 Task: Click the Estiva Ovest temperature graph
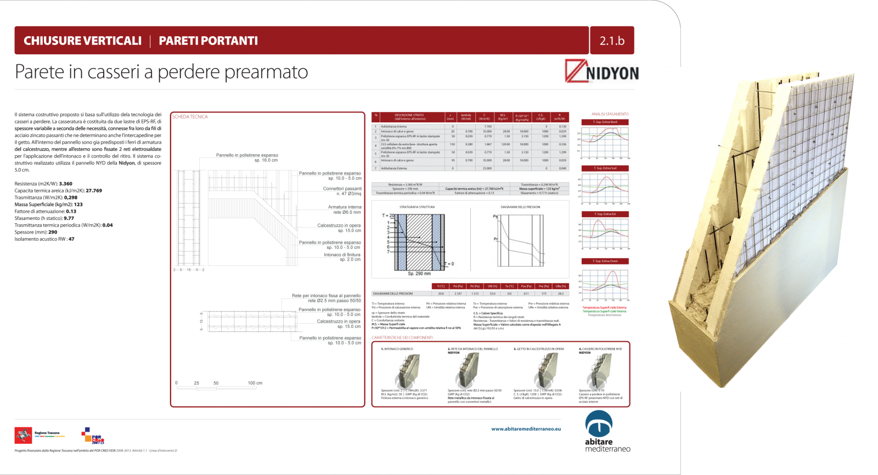tap(604, 284)
